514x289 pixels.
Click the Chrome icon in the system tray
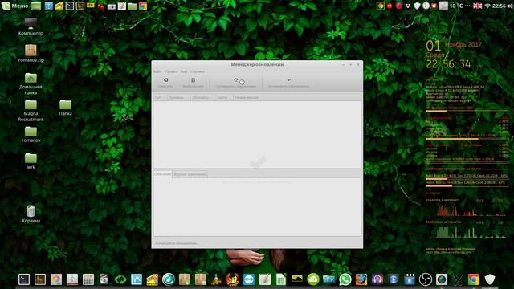click(380, 6)
